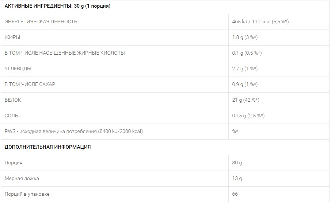
Task: Click the 0.15 g (2.5 %*) value
Action: click(248, 116)
